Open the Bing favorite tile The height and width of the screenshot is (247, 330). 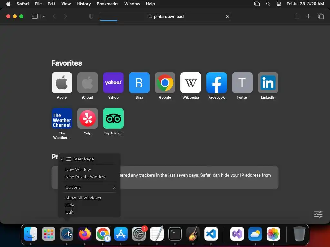[x=139, y=83]
